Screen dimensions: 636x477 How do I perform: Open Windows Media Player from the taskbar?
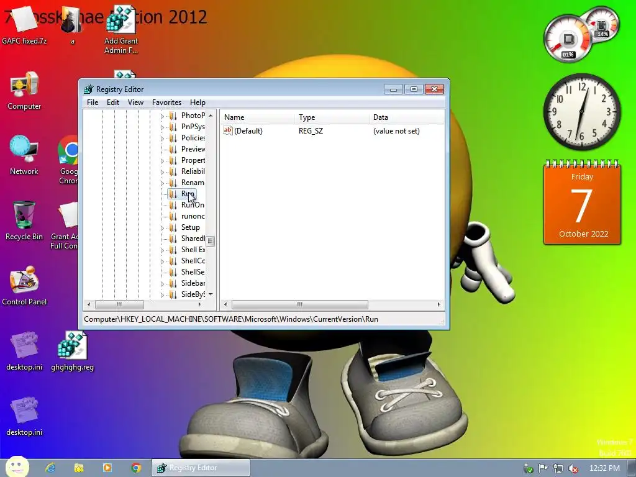107,468
